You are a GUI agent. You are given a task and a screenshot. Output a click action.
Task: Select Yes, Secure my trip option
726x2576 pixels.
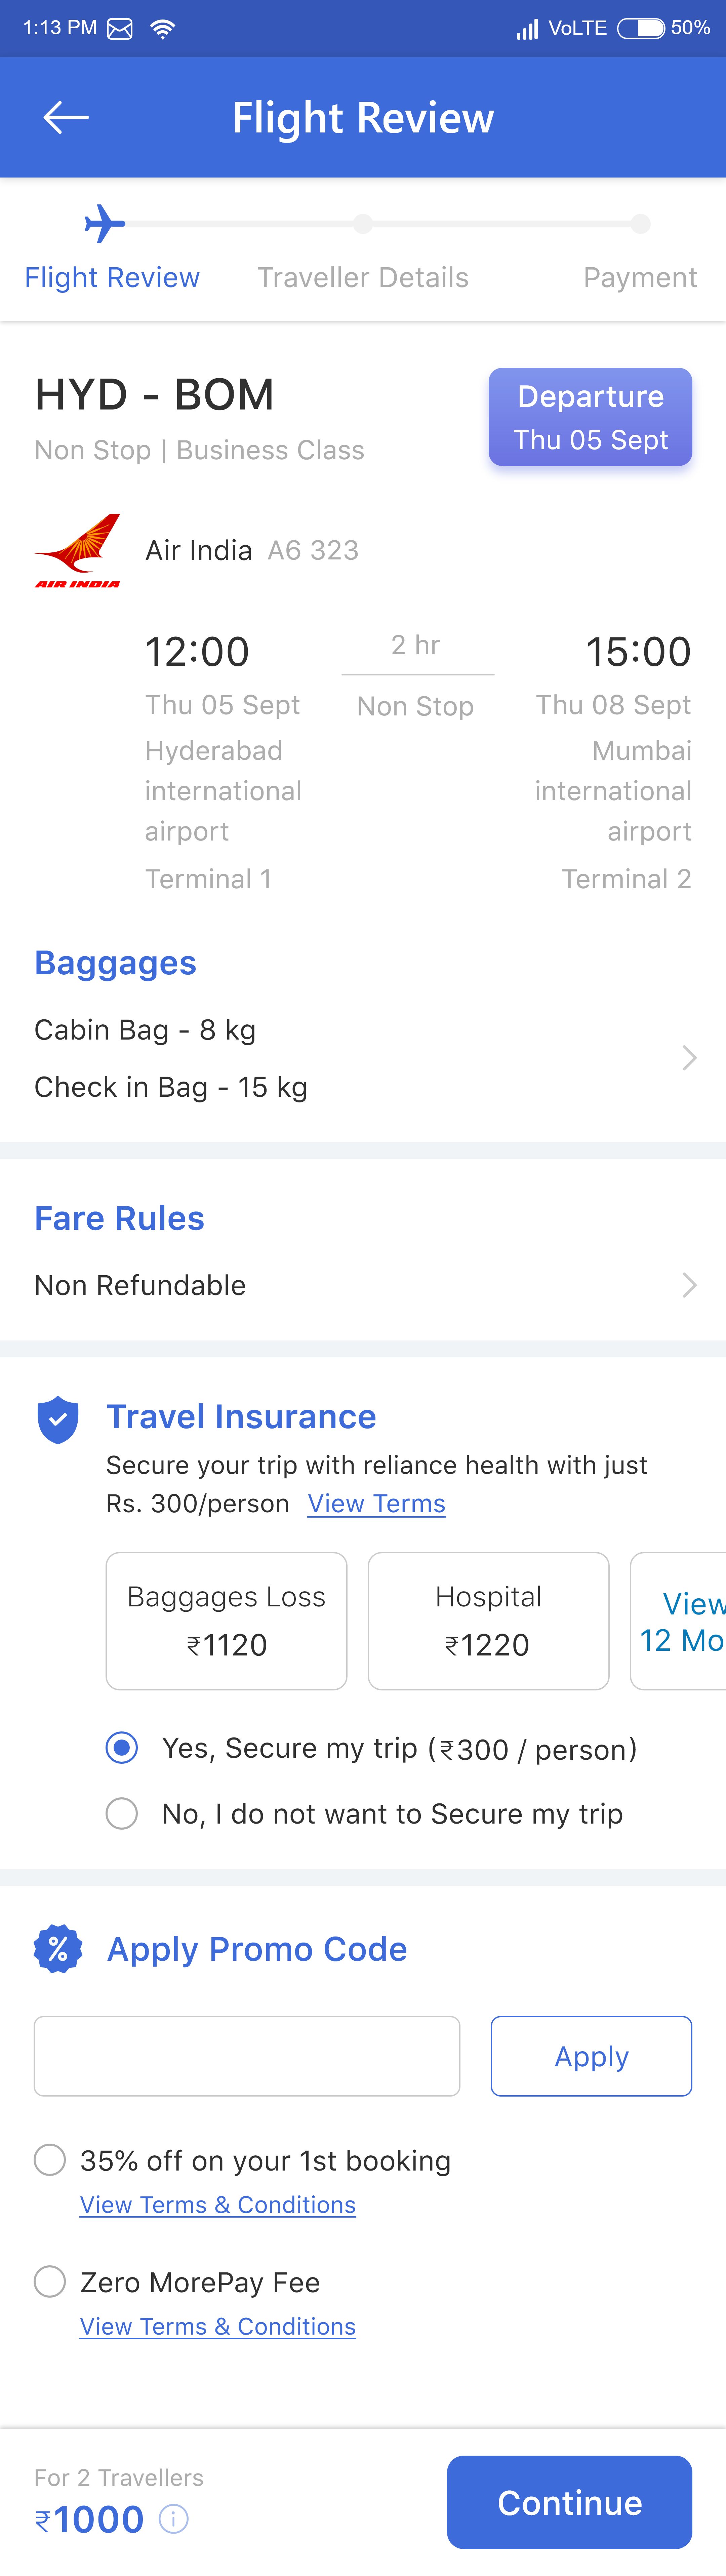(122, 1748)
